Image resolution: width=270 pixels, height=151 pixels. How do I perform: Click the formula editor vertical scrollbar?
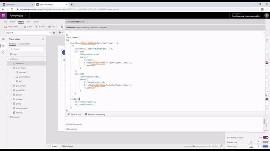click(265, 122)
